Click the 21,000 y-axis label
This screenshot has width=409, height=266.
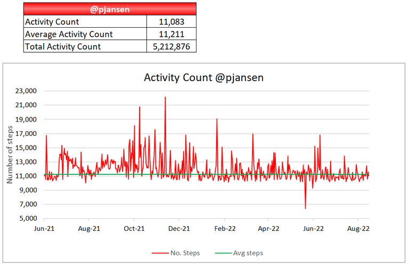coord(26,105)
